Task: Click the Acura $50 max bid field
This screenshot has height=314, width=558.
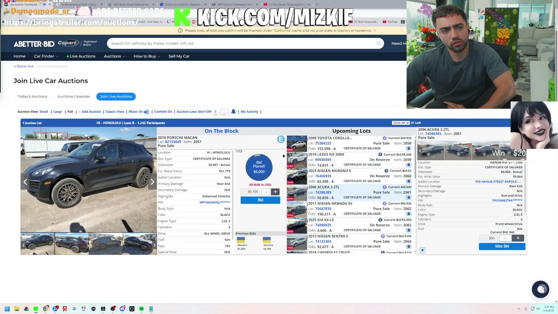Action: (489, 238)
